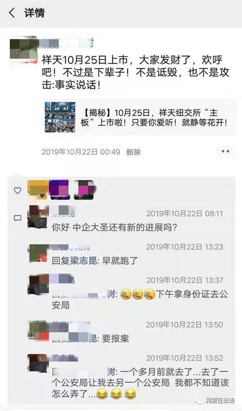Open the third liker's pink avatar
This screenshot has height=411, width=242.
click(x=84, y=190)
